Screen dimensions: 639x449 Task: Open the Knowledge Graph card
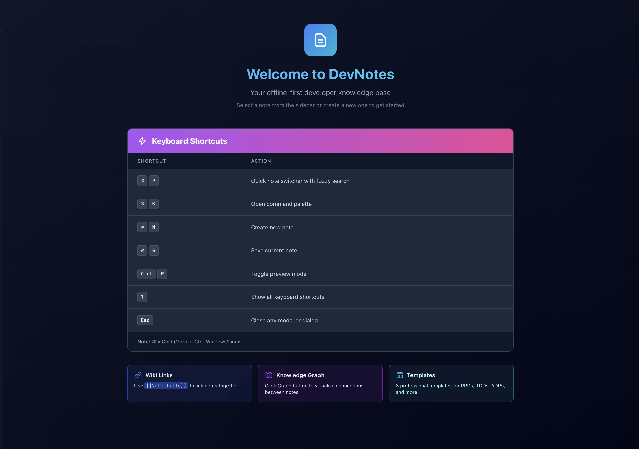pos(320,383)
